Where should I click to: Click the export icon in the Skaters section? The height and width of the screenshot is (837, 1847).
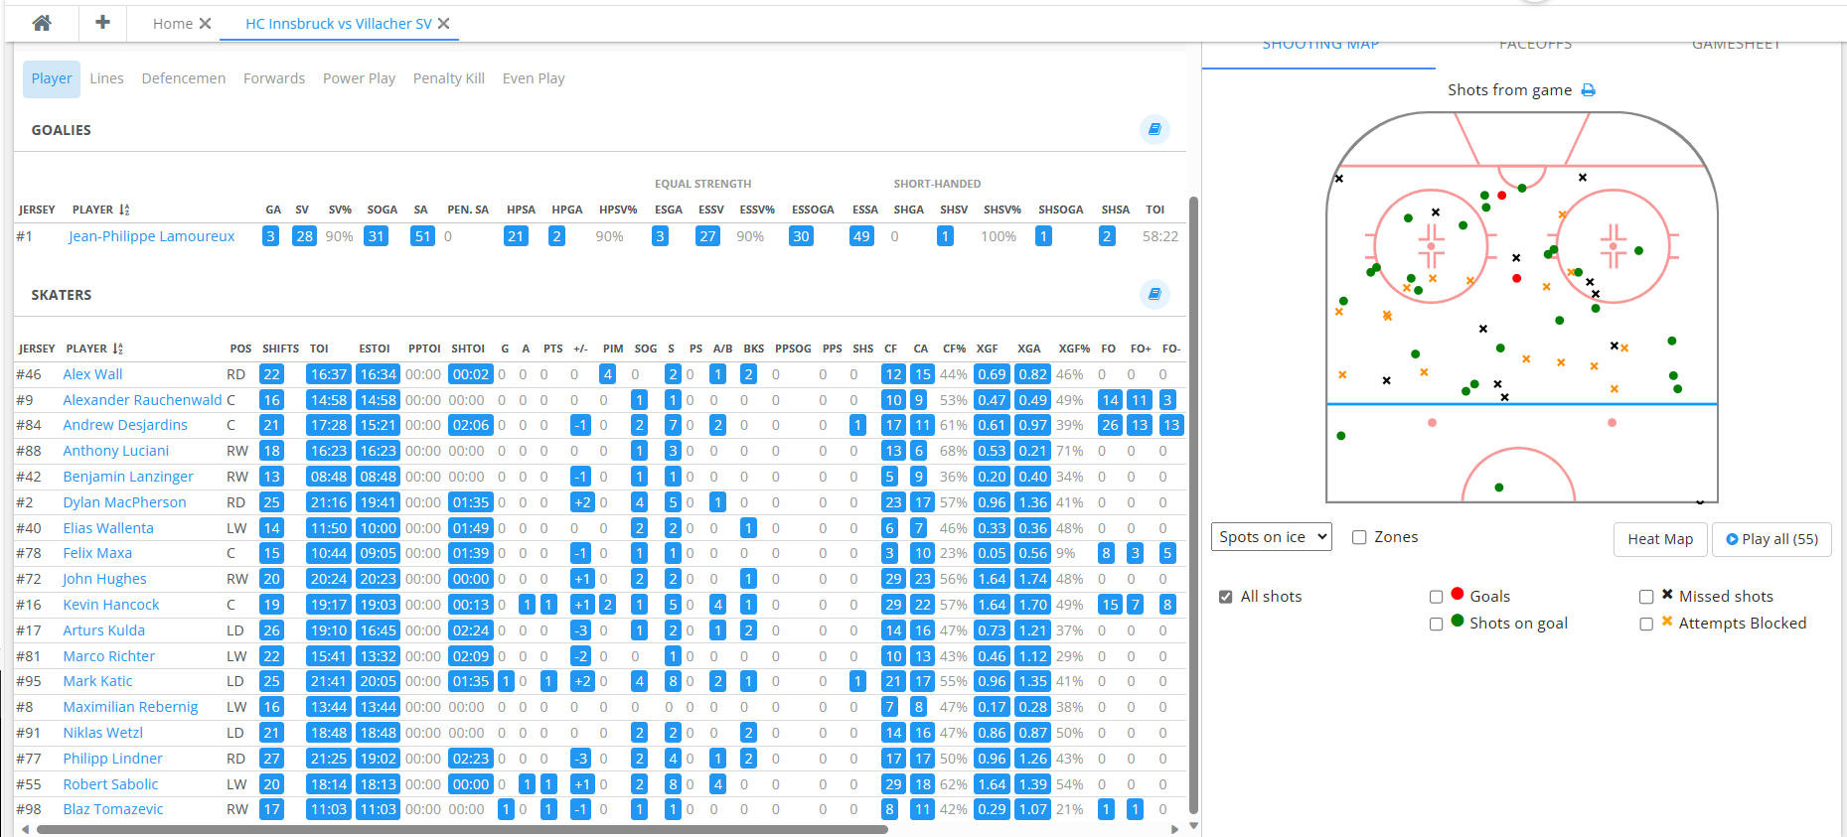(x=1154, y=294)
